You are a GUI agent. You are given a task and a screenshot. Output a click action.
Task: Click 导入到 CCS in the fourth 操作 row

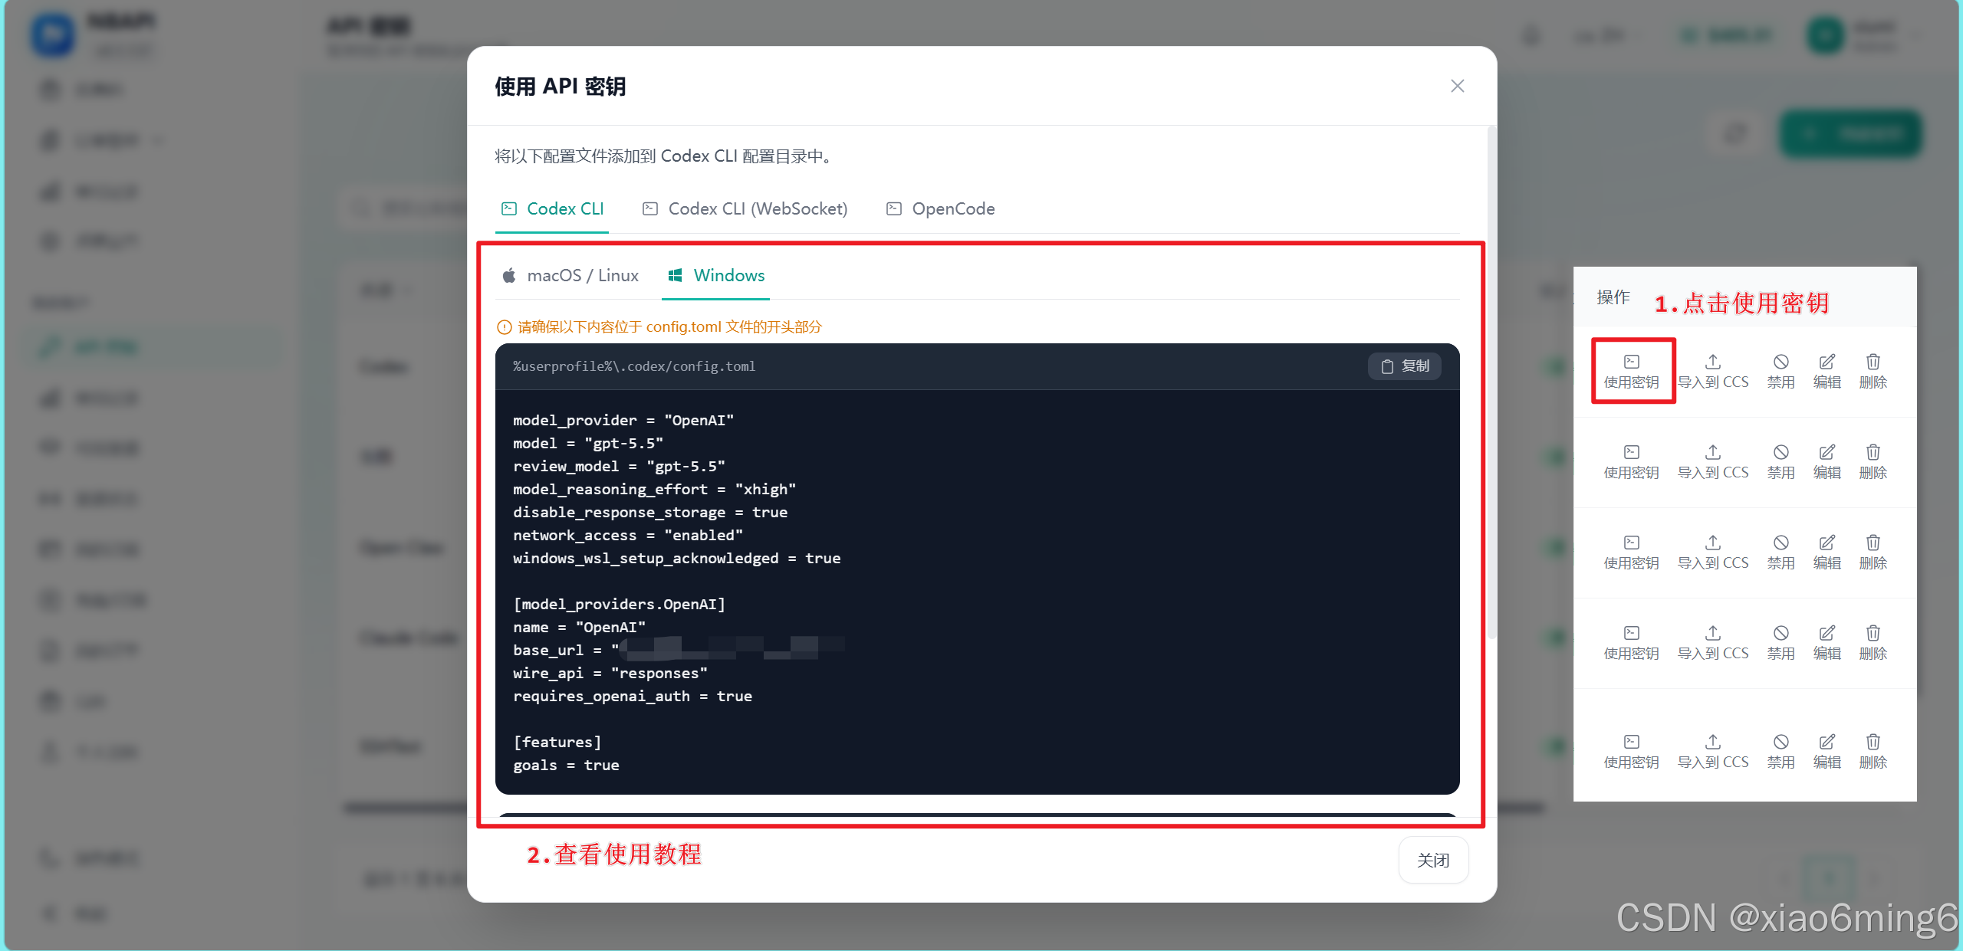[1713, 643]
